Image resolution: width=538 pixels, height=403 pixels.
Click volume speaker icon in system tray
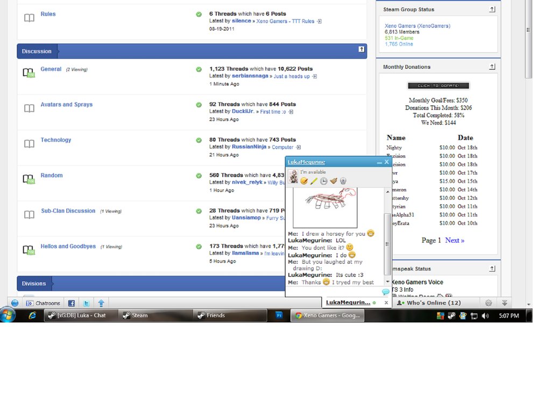[485, 315]
